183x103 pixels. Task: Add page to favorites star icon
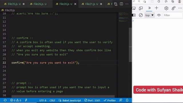point(145,1)
